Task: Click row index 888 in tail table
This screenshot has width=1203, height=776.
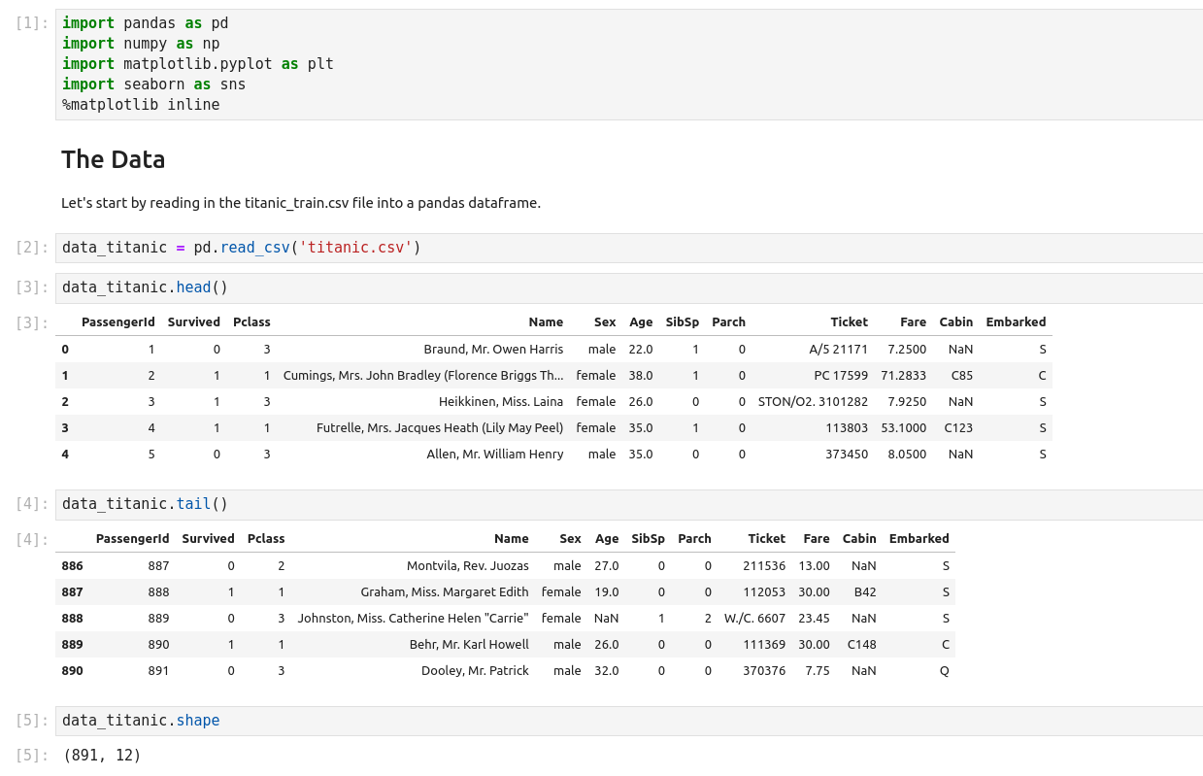Action: pyautogui.click(x=72, y=618)
